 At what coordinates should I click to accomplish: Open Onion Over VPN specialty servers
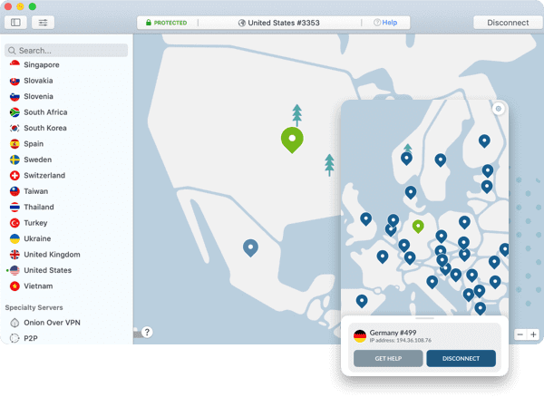[x=52, y=323]
